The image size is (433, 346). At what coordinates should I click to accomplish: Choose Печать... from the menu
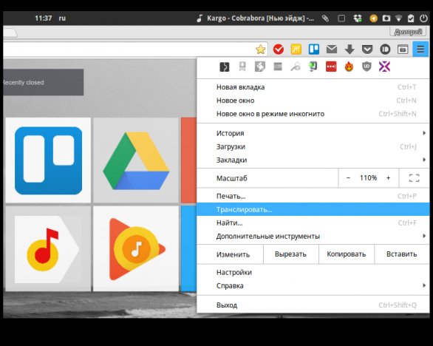(x=313, y=196)
